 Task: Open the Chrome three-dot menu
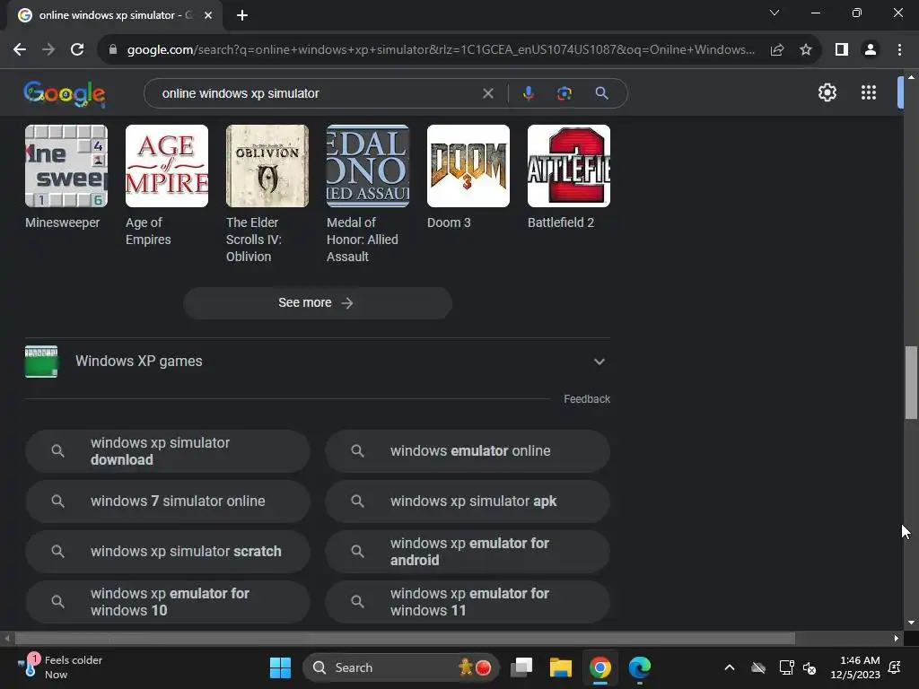coord(899,50)
